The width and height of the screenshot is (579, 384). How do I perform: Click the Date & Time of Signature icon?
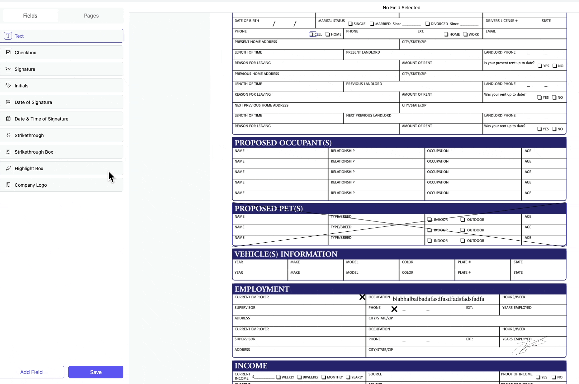click(x=8, y=119)
